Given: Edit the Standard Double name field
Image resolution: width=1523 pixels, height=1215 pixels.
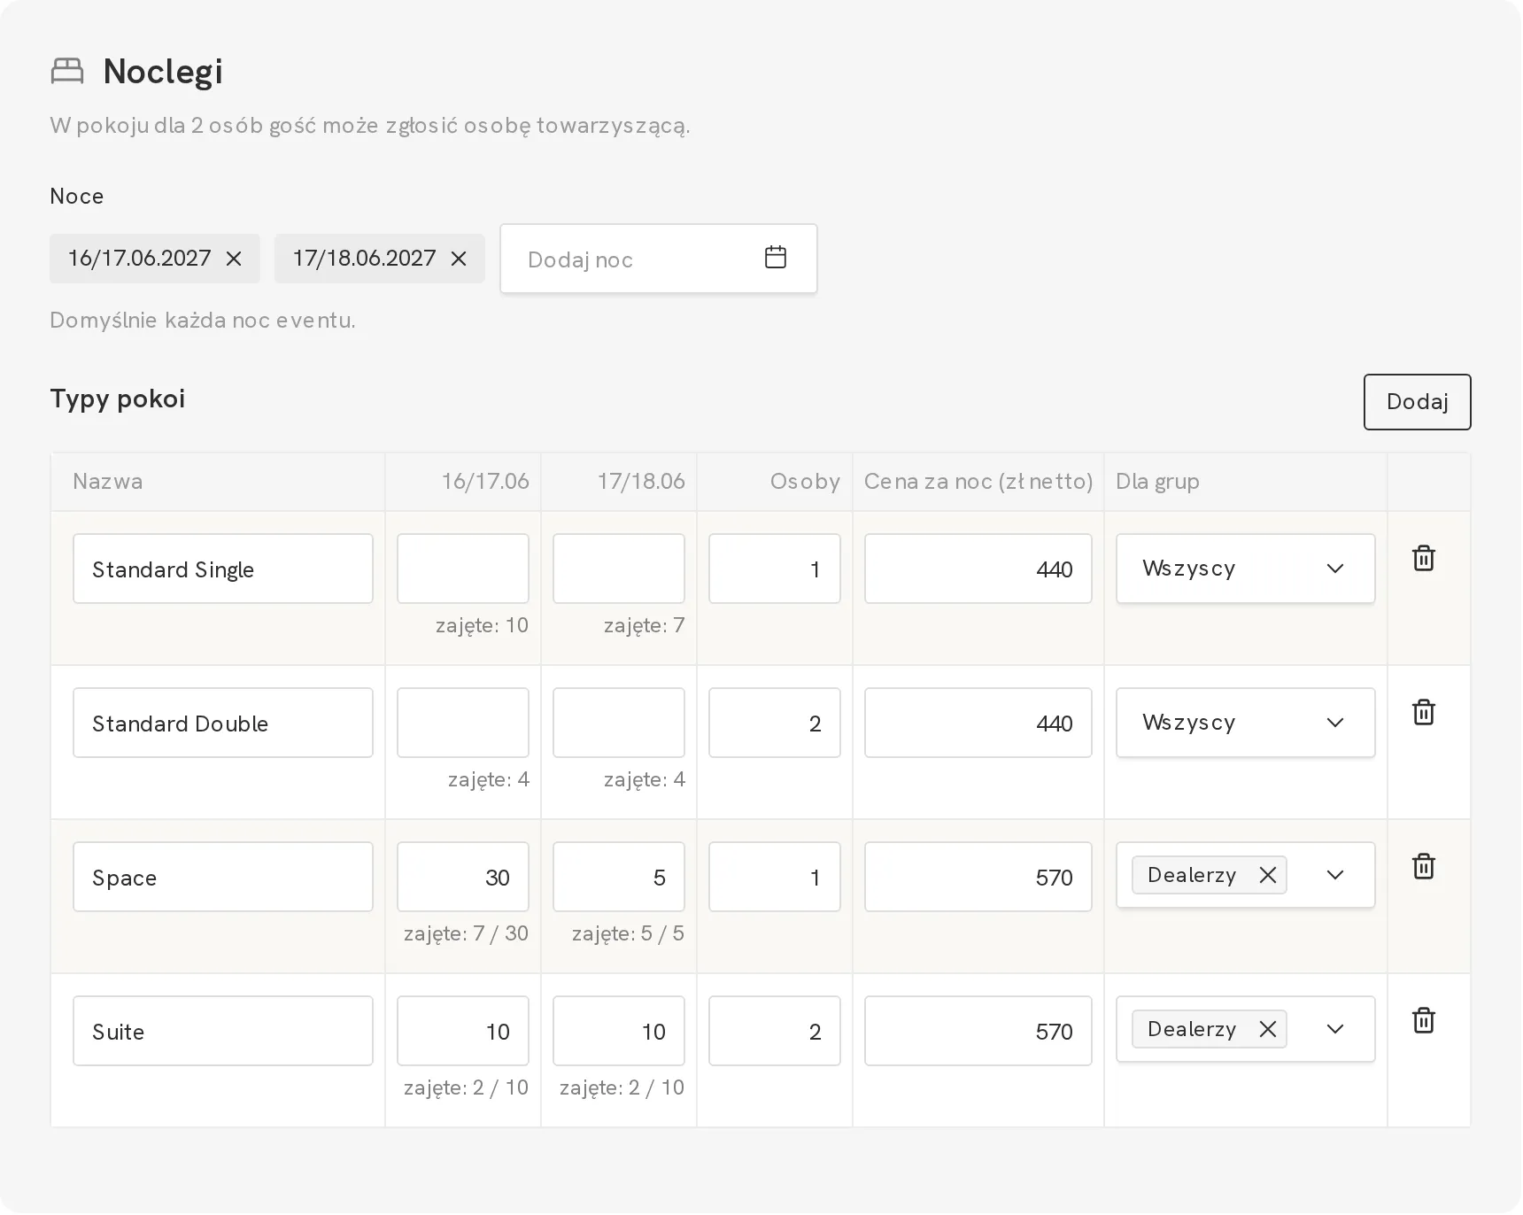Looking at the screenshot, I should [223, 723].
